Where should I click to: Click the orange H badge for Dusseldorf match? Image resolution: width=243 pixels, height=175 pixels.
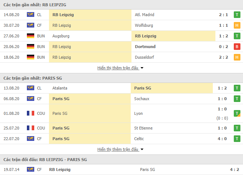pos(237,57)
